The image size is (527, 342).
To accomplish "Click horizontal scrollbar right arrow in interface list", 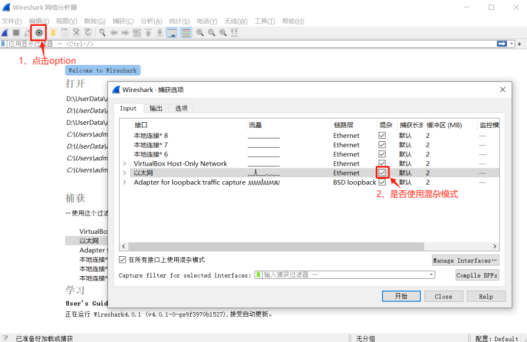I will [x=495, y=247].
